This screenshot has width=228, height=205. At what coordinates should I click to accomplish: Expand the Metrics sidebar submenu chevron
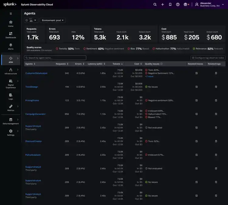pyautogui.click(x=18, y=106)
